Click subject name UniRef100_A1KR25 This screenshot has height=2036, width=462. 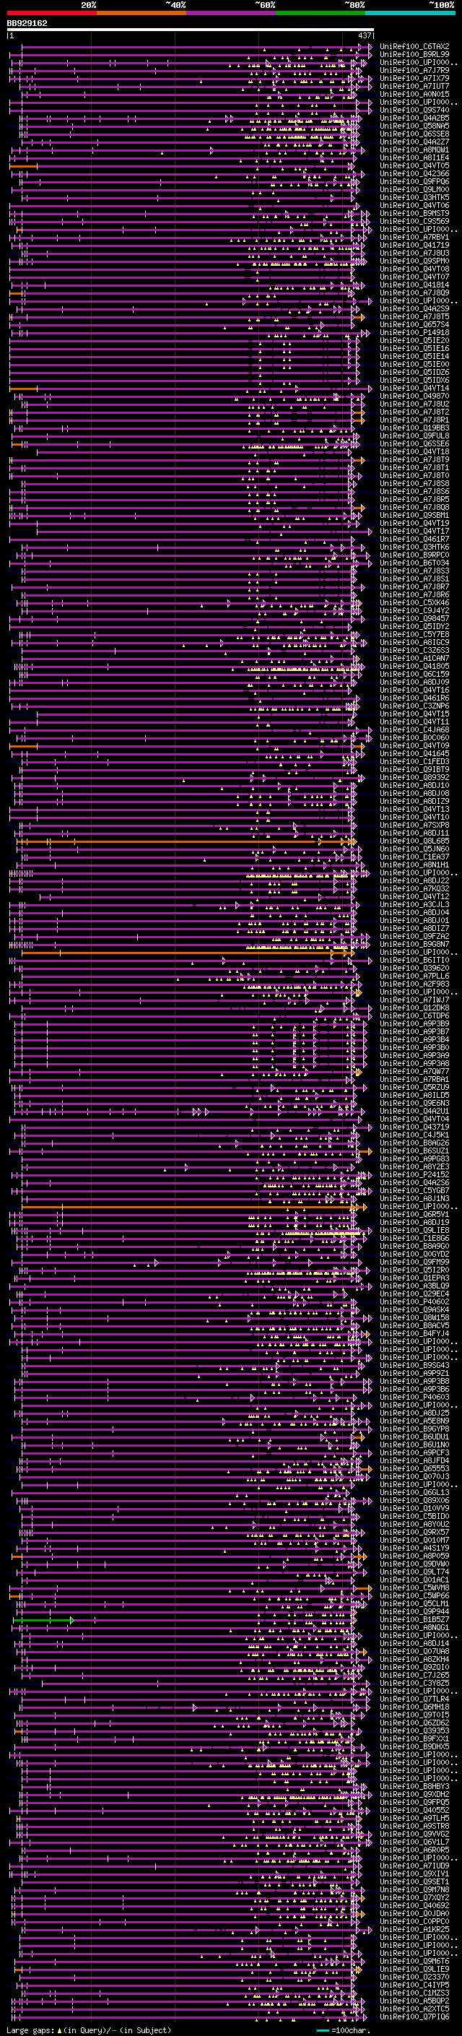[x=414, y=1929]
